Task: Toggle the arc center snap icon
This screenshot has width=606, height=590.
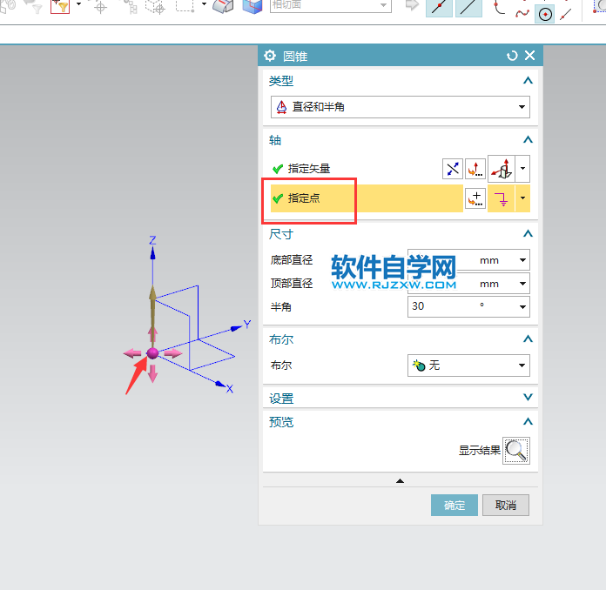Action: coord(544,15)
